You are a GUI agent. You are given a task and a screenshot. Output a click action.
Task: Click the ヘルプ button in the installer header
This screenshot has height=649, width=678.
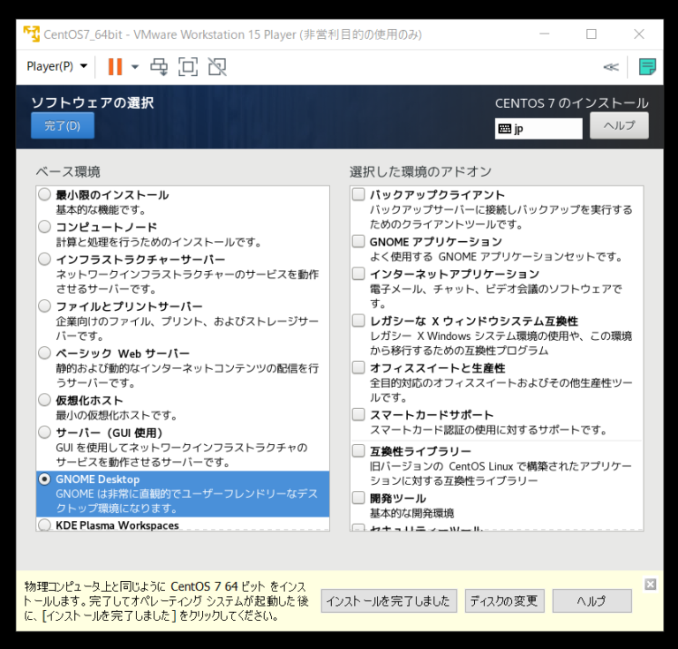pyautogui.click(x=619, y=125)
